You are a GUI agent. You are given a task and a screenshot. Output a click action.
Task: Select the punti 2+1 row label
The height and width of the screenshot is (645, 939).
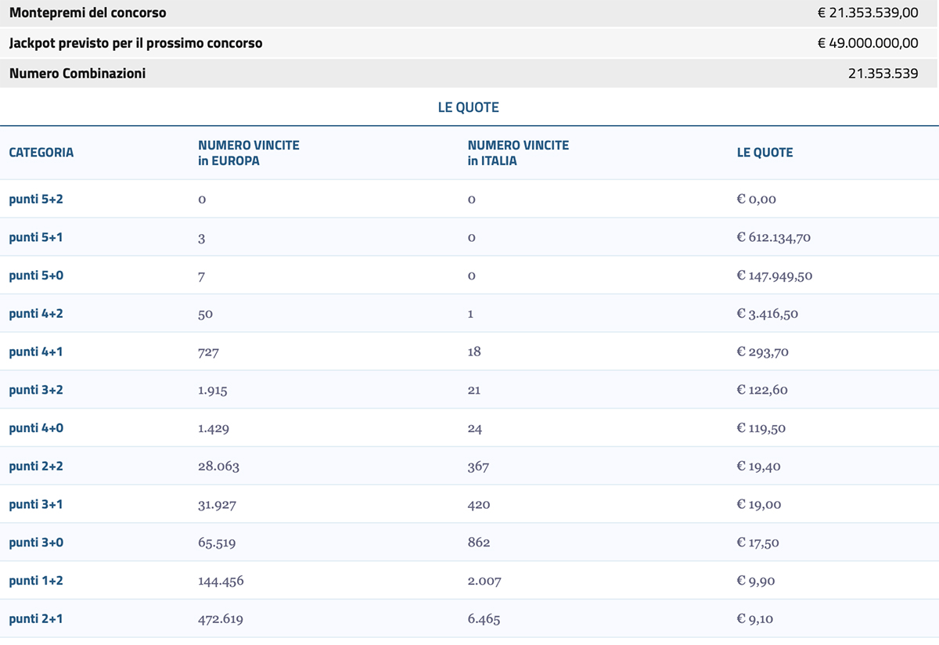[36, 619]
